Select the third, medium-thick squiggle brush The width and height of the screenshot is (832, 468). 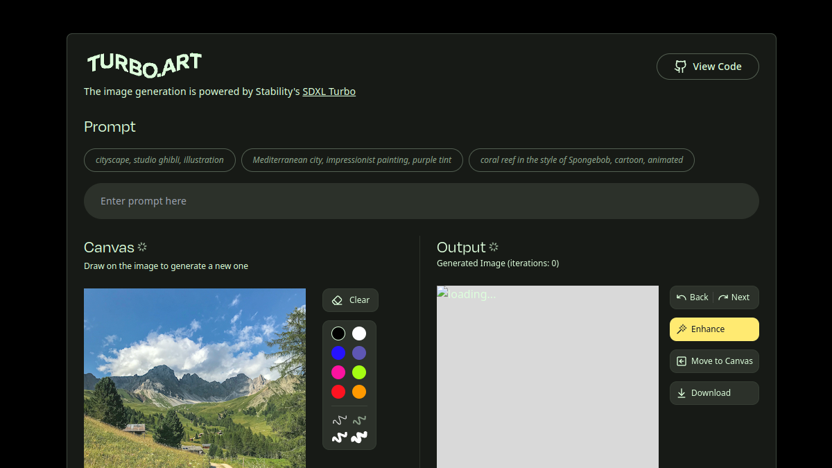tap(339, 437)
